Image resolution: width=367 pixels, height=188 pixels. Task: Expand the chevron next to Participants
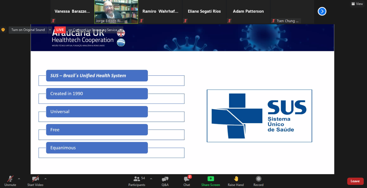(x=151, y=179)
